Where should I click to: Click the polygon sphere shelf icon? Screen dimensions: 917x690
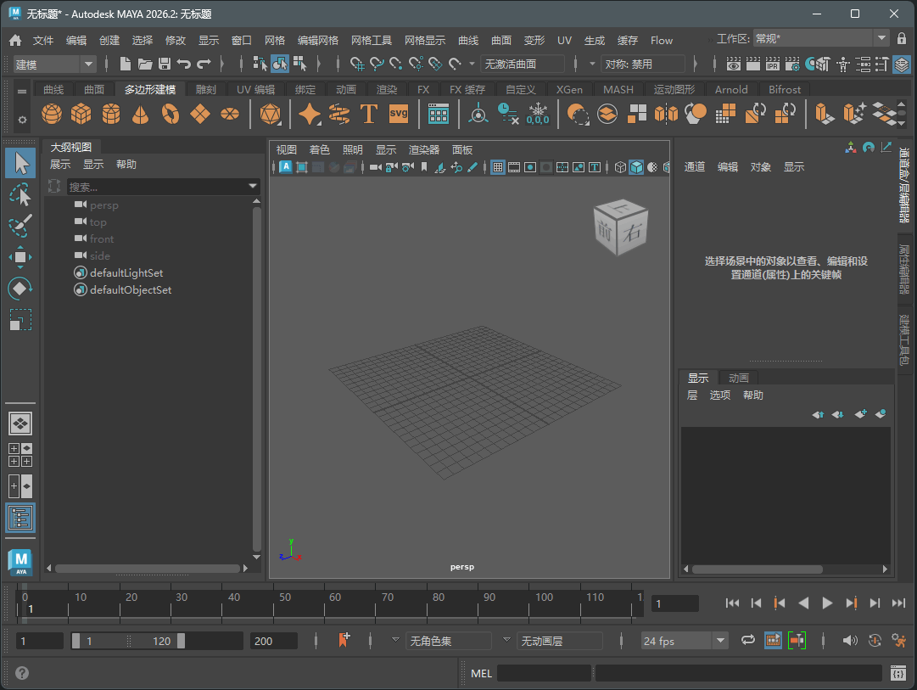point(52,114)
